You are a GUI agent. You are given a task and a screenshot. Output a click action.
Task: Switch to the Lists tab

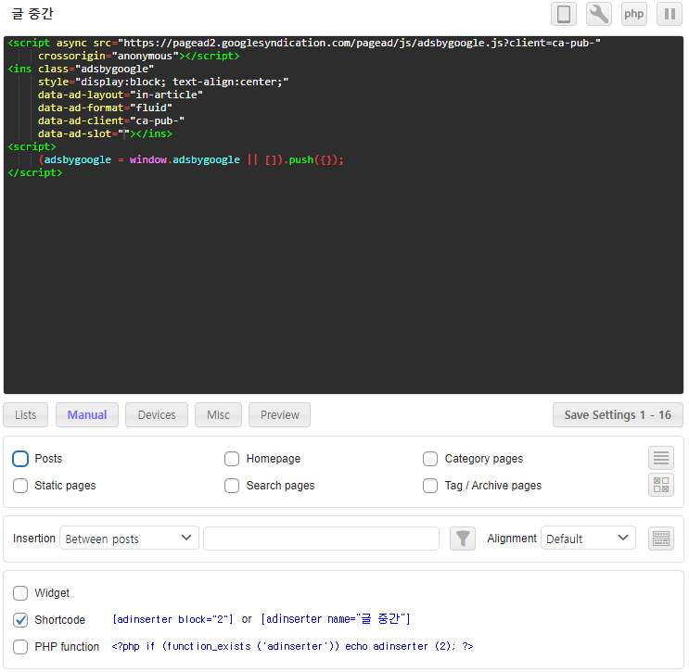pos(25,414)
